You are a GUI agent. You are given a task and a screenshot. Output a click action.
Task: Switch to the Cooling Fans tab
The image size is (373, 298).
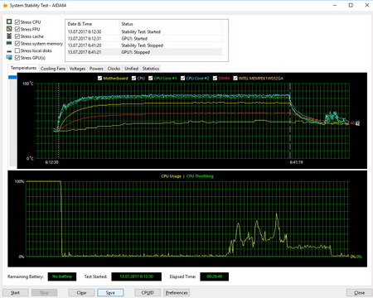coord(53,69)
